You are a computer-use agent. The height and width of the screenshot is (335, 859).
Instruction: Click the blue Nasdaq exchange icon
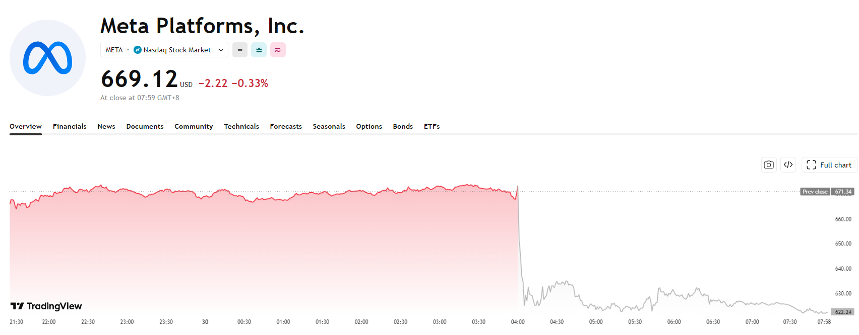click(x=138, y=50)
